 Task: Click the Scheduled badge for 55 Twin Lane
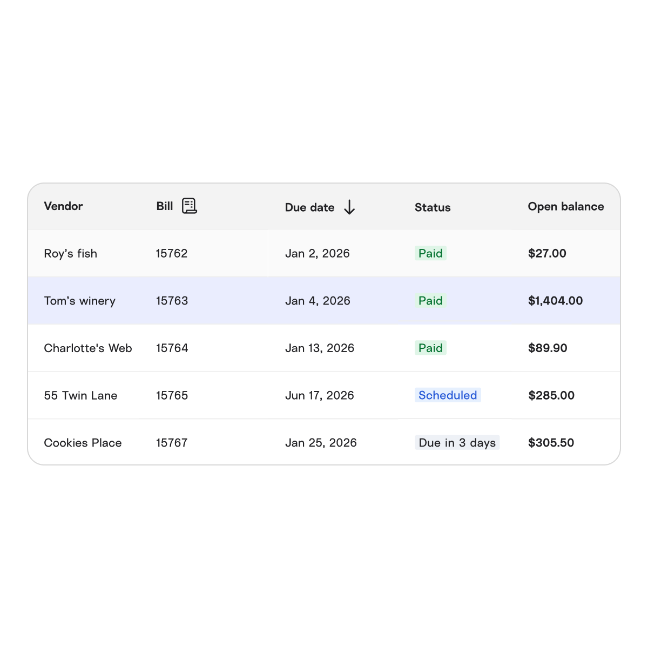[x=448, y=395]
